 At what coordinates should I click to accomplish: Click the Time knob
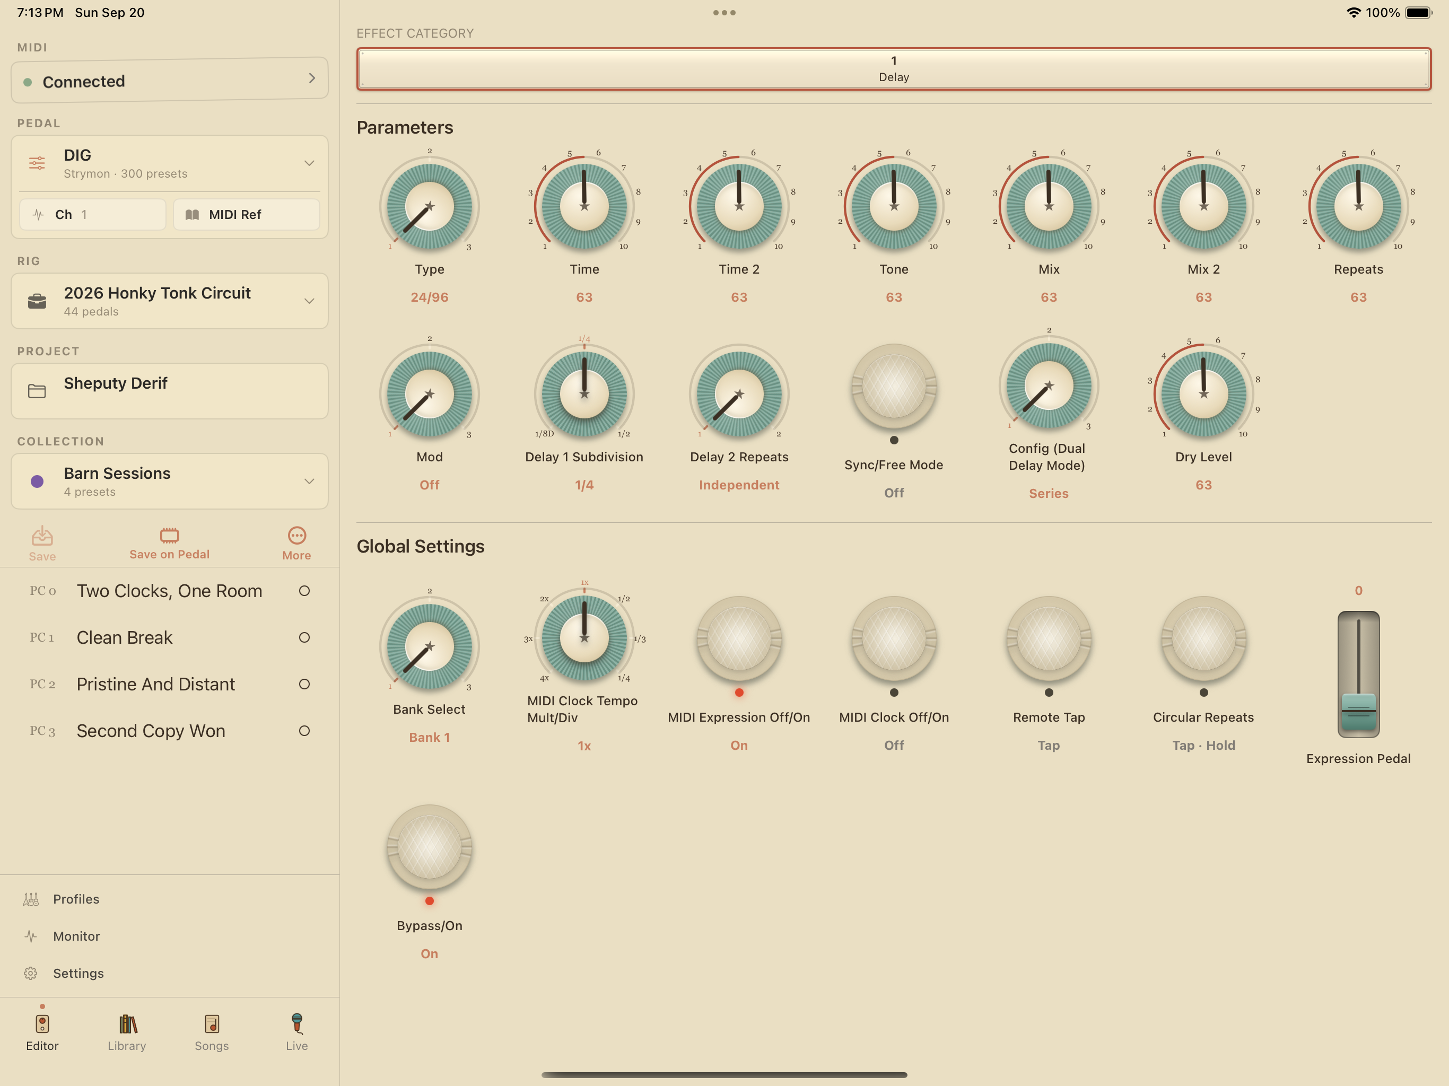click(x=584, y=206)
